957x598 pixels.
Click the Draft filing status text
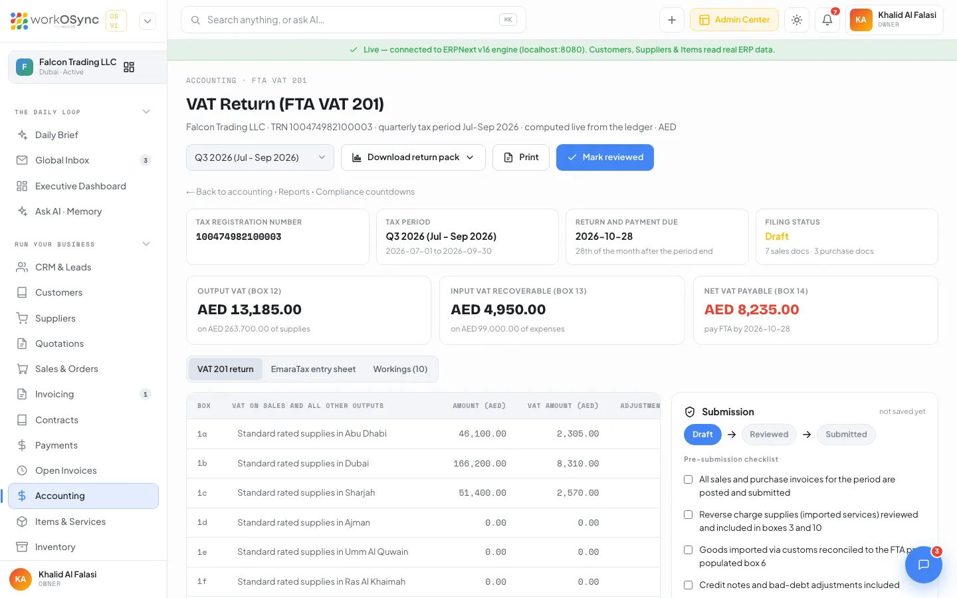tap(777, 237)
